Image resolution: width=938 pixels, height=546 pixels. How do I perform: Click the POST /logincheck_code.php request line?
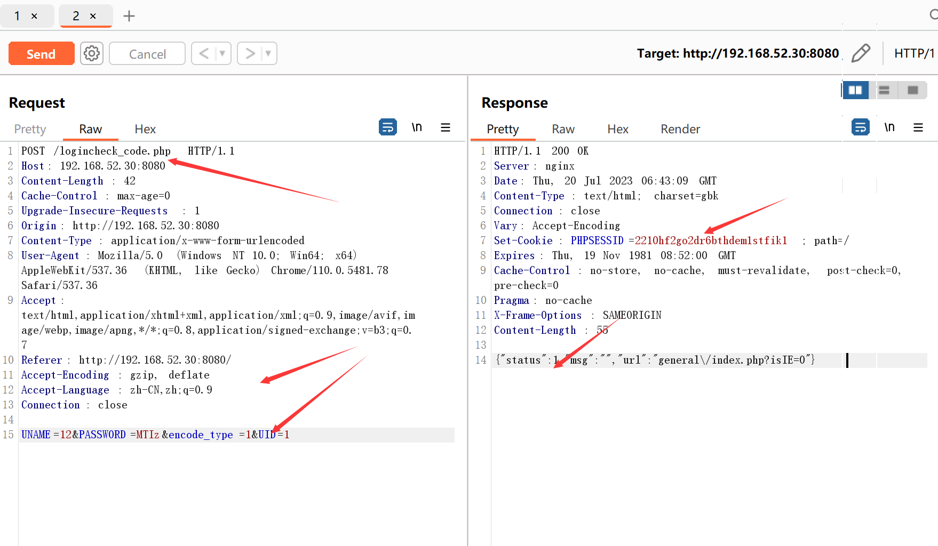click(x=128, y=151)
